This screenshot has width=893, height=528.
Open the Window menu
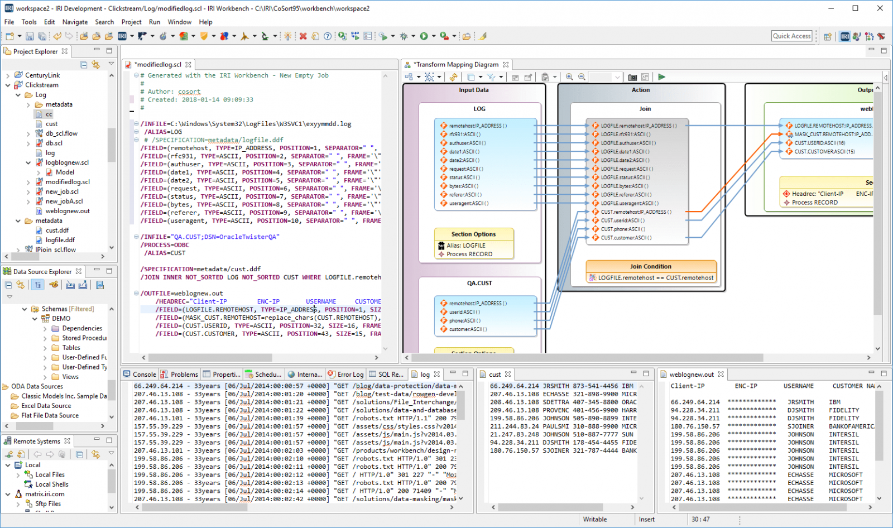179,22
